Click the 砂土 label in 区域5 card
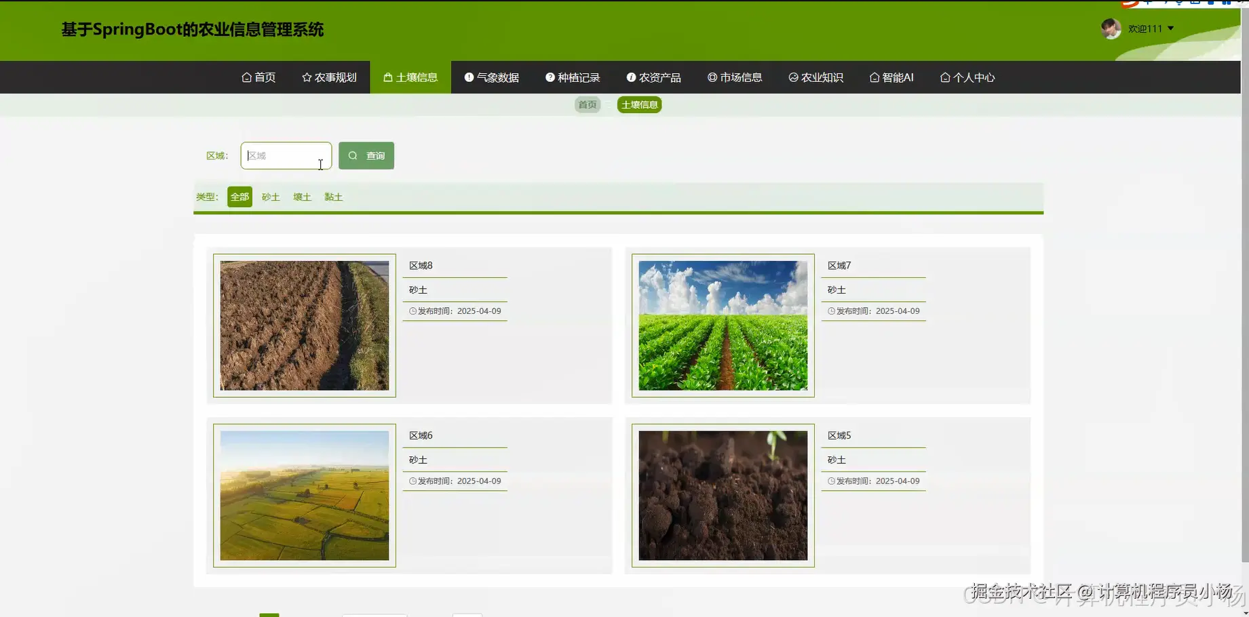The image size is (1249, 617). pyautogui.click(x=837, y=460)
